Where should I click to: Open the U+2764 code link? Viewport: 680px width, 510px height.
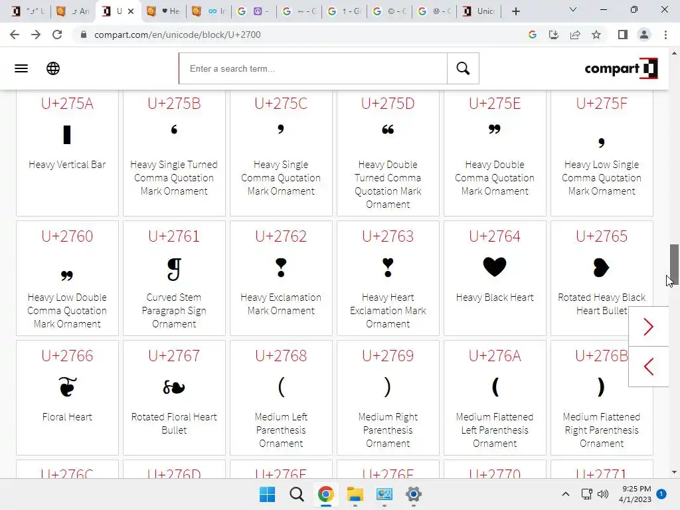[495, 236]
